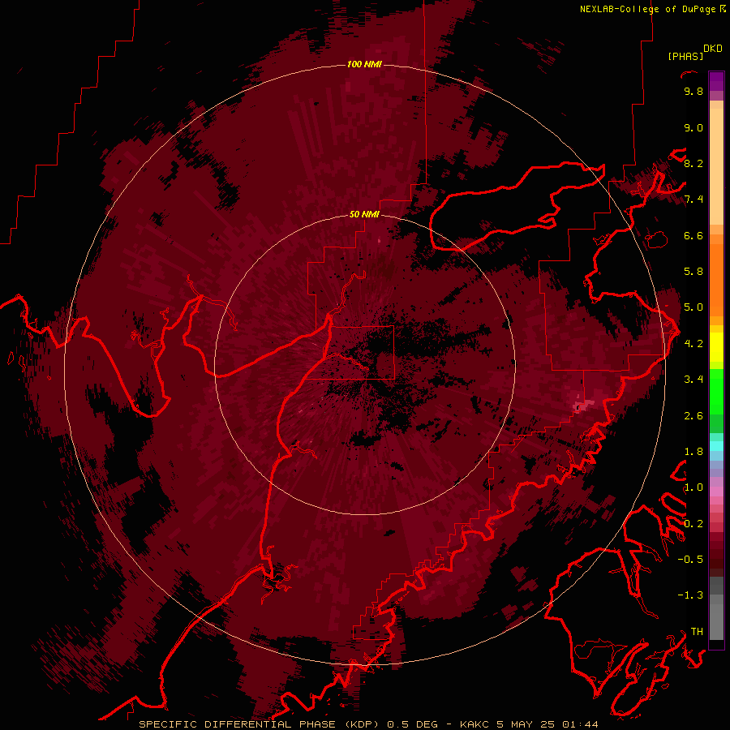Click the 2.6 scale value

click(693, 416)
